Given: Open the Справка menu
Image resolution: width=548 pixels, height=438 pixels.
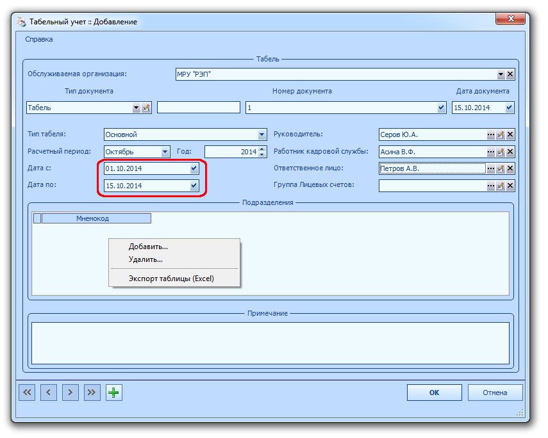Looking at the screenshot, I should (39, 39).
